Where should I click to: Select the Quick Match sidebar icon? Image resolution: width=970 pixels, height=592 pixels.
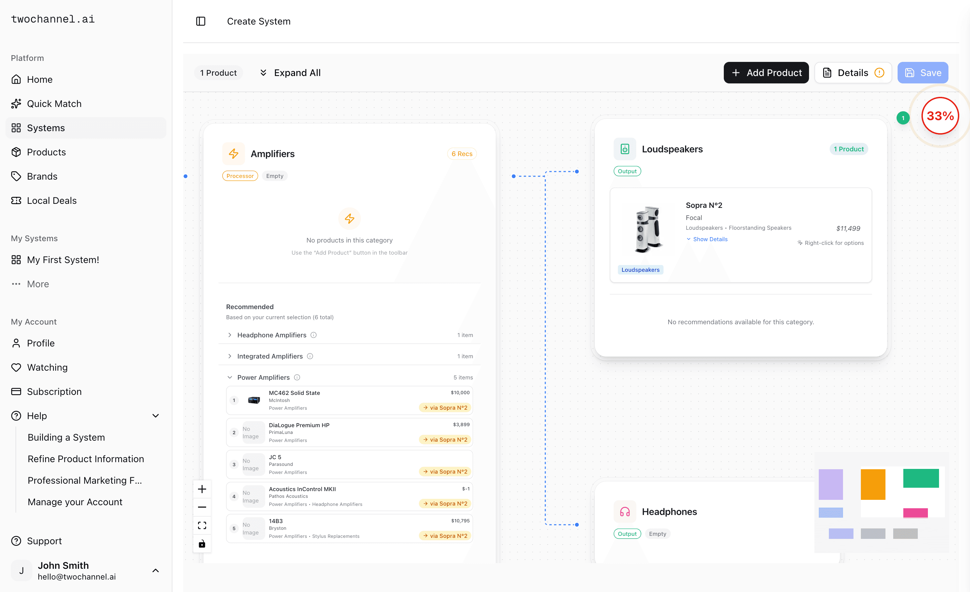pos(17,103)
